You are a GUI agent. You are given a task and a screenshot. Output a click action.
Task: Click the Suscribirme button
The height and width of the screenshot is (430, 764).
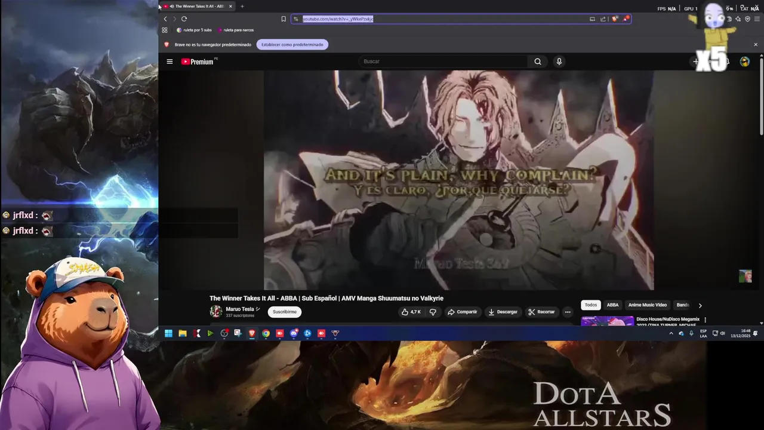pos(285,312)
